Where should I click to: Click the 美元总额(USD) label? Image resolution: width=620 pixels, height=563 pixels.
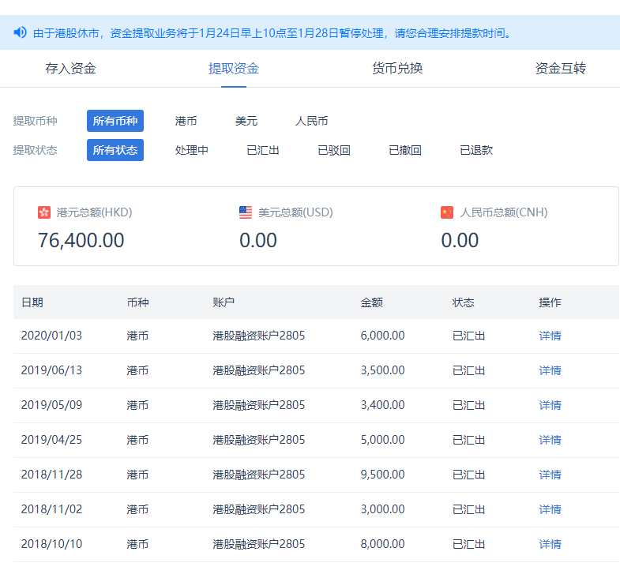(x=295, y=212)
